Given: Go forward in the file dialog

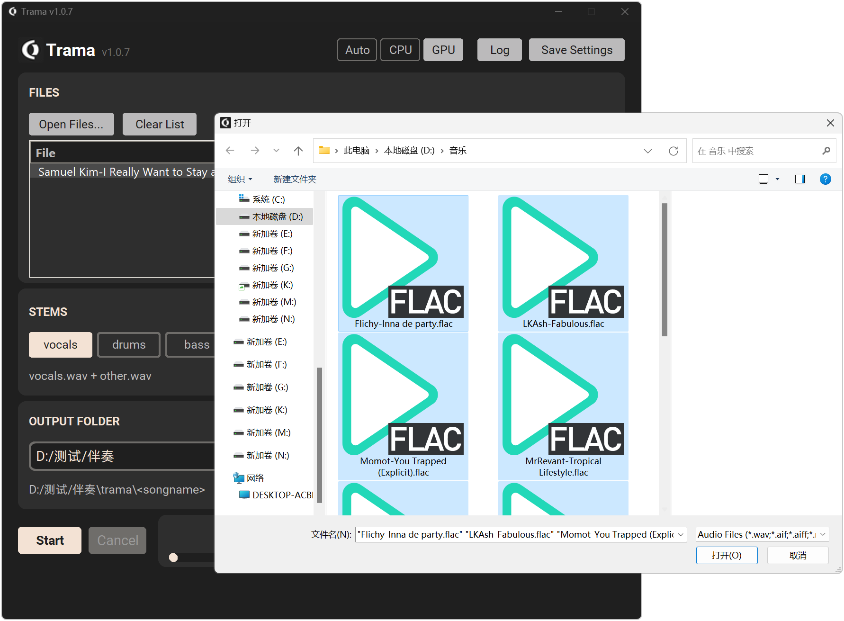Looking at the screenshot, I should 255,151.
